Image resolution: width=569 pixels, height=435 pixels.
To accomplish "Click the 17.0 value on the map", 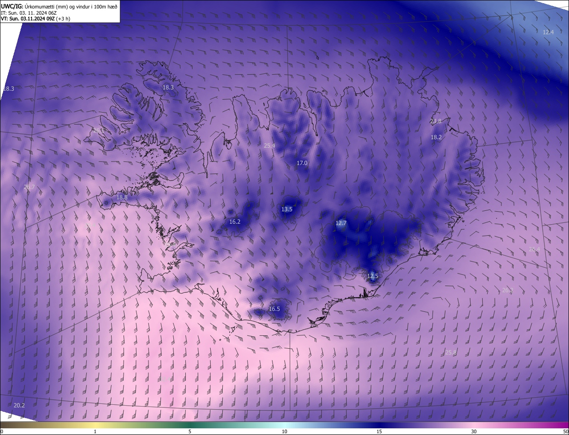I will pos(302,163).
